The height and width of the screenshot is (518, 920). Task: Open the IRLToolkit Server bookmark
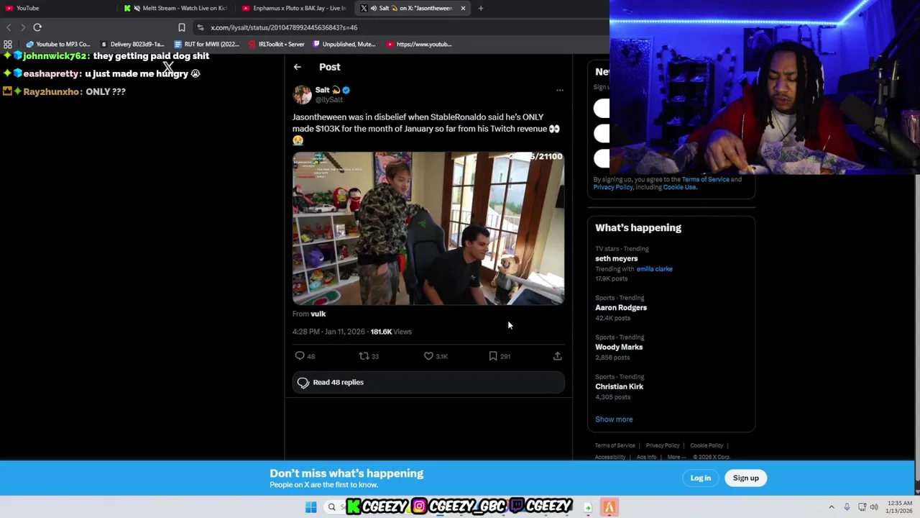coord(277,44)
